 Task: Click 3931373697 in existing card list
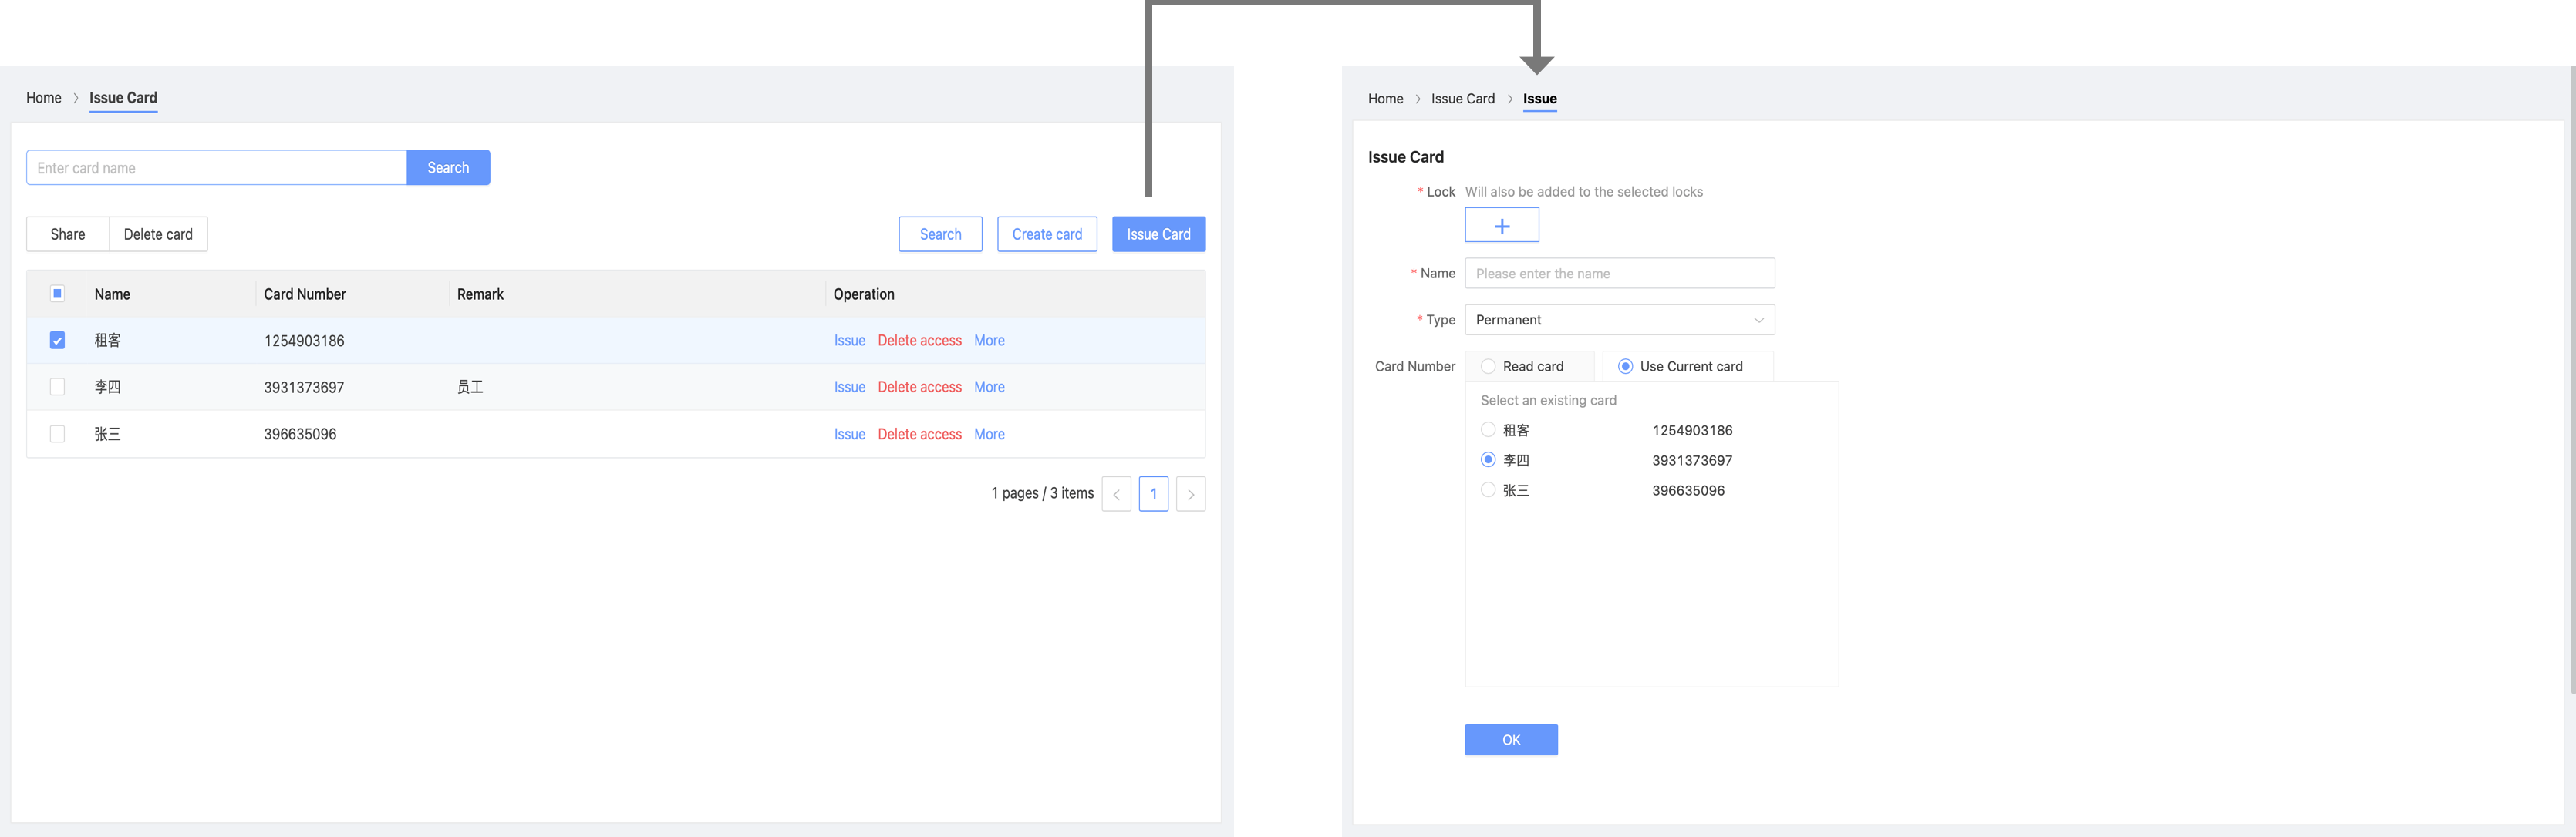point(1692,459)
